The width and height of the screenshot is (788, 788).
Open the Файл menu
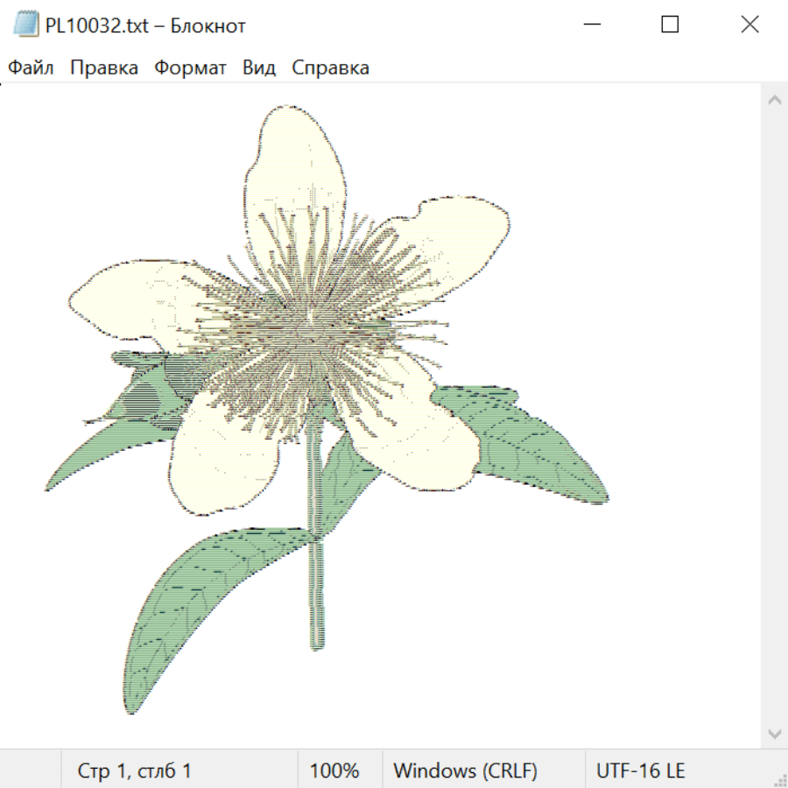pos(32,68)
